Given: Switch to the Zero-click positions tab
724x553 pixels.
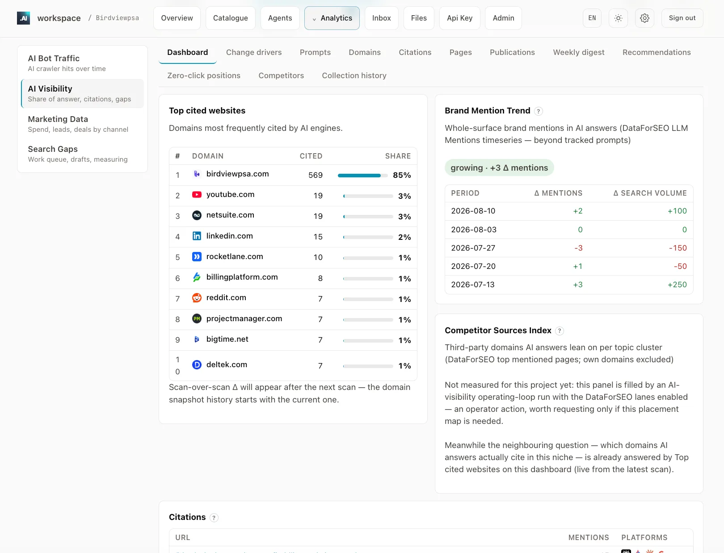Looking at the screenshot, I should (204, 75).
